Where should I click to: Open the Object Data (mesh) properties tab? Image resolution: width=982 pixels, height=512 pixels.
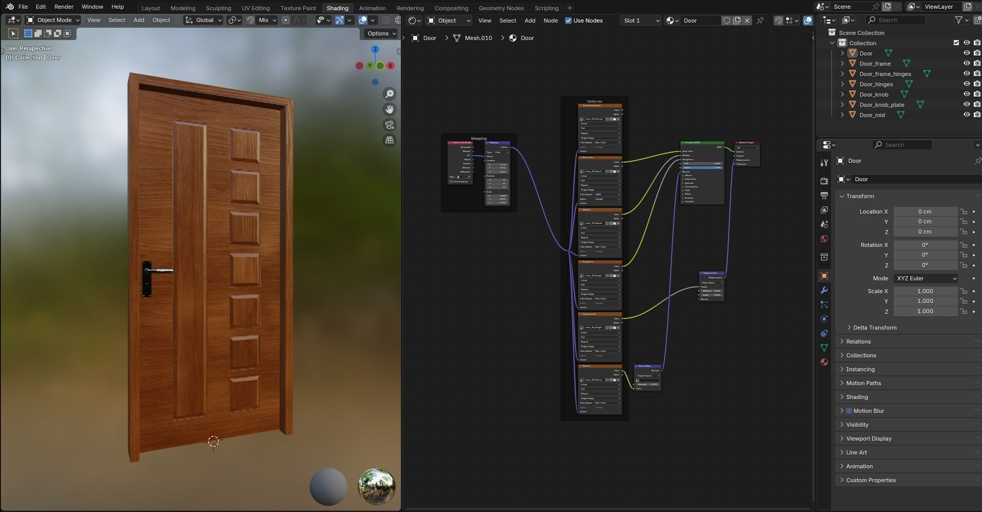(824, 348)
